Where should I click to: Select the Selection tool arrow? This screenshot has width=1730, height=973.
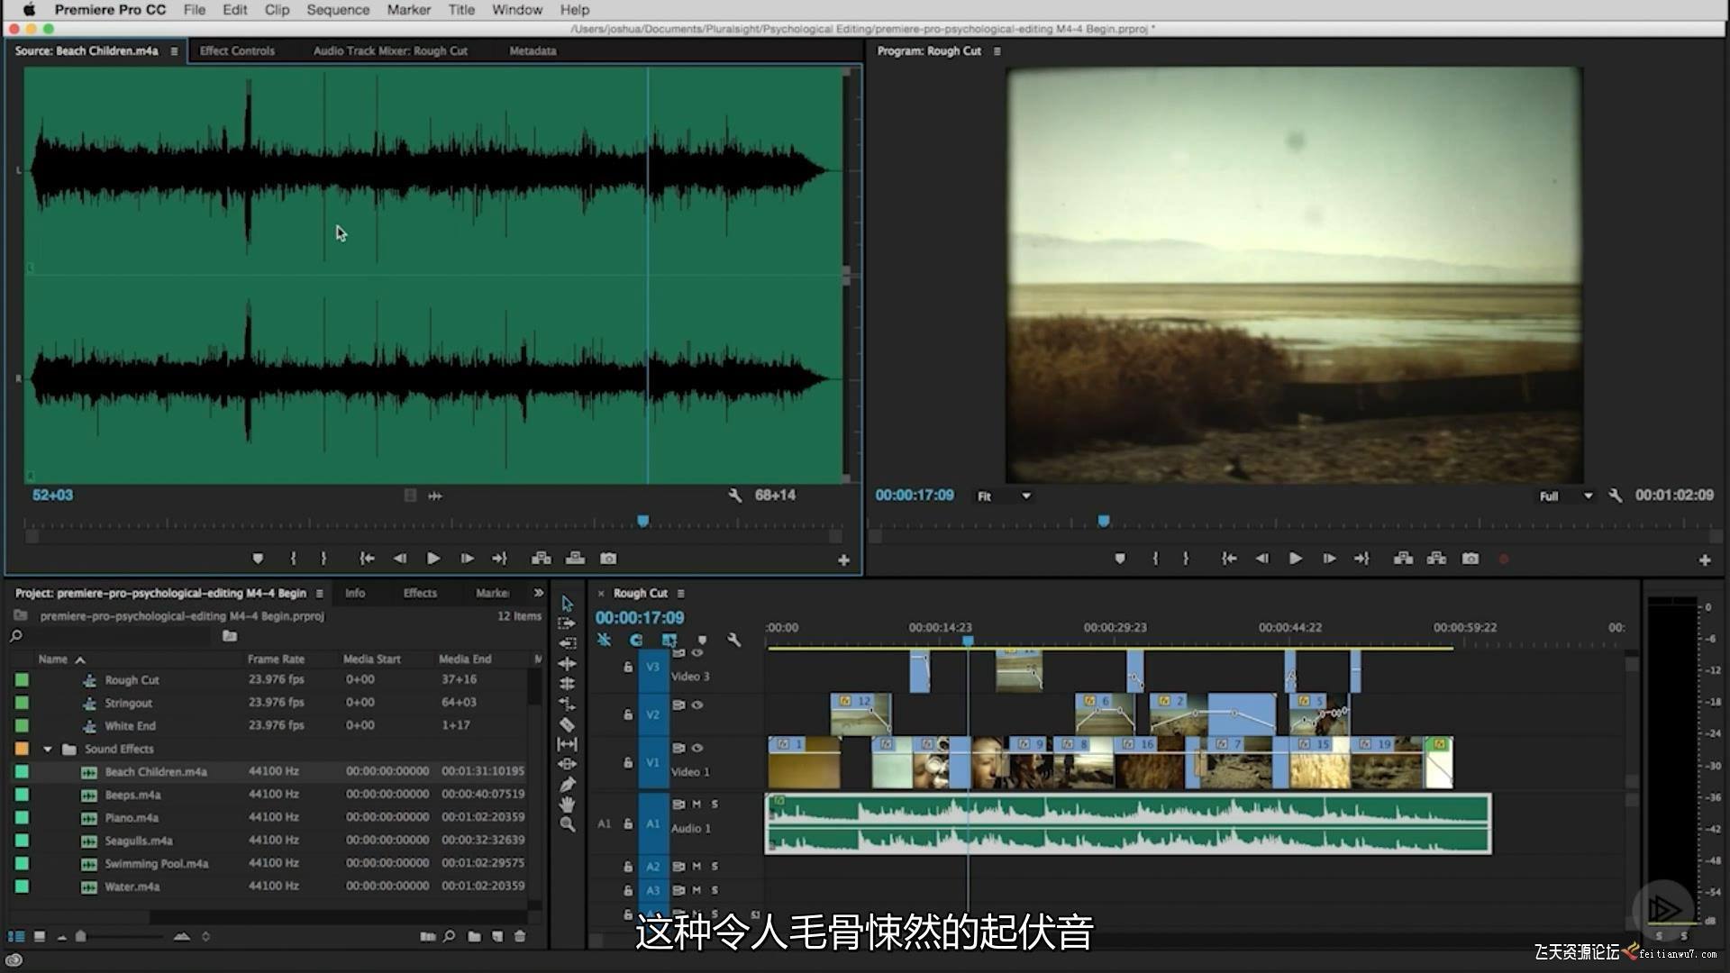pyautogui.click(x=567, y=604)
